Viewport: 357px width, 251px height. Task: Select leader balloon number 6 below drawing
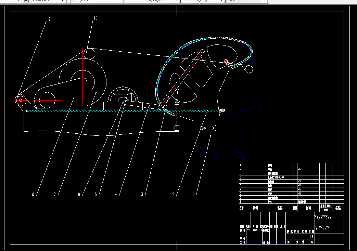tap(79, 194)
